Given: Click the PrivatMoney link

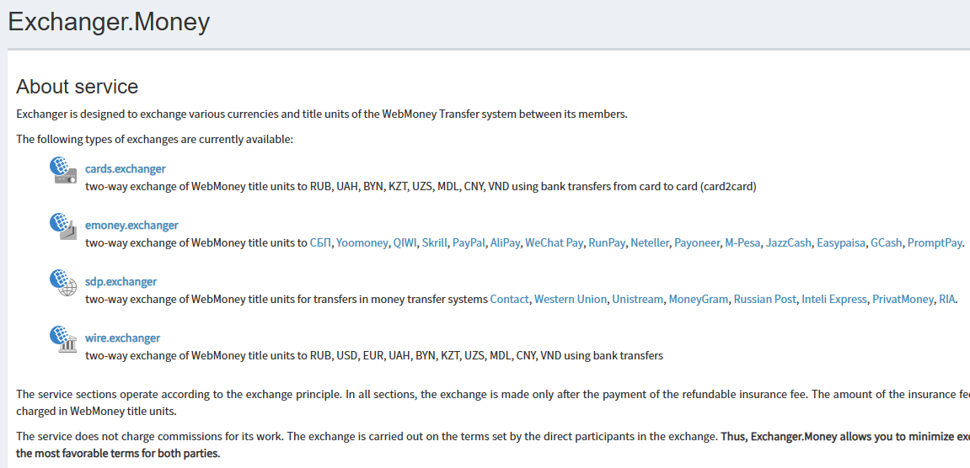Looking at the screenshot, I should pos(903,299).
